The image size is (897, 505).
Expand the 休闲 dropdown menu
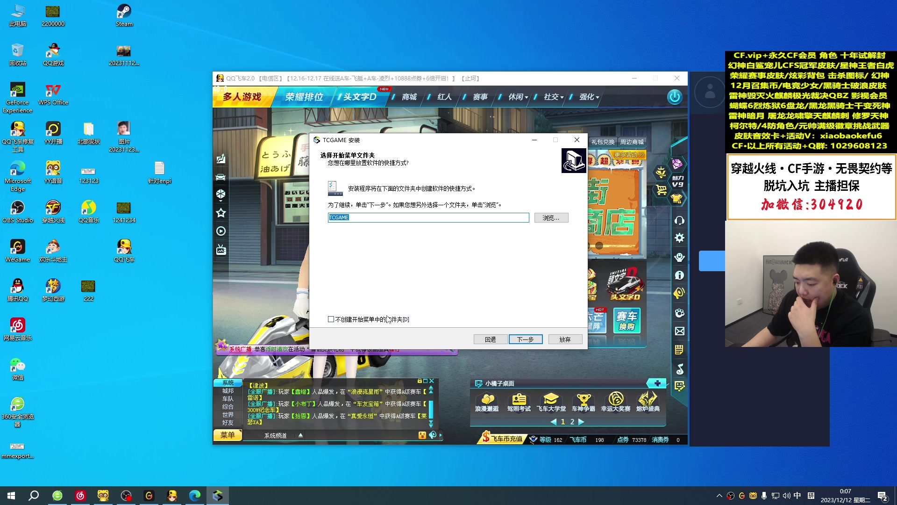click(x=518, y=97)
